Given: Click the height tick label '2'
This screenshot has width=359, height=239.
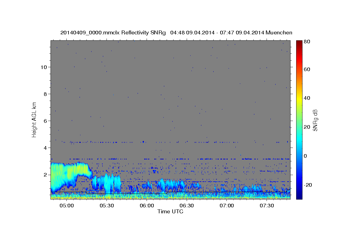Looking at the screenshot, I should [45, 174].
